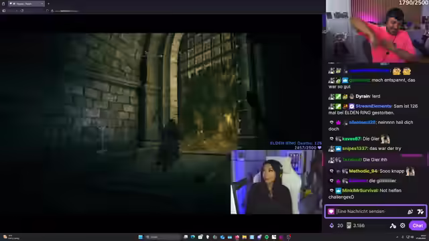Screen dimensions: 429x241
Task: Select the active Twitch browser tab
Action: pyautogui.click(x=26, y=4)
